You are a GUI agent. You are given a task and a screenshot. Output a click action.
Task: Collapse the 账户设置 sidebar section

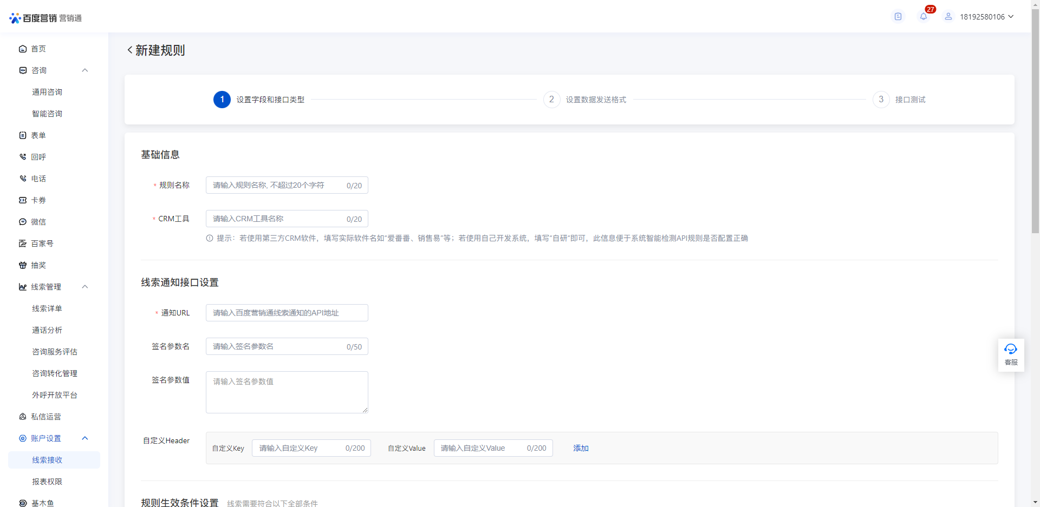tap(85, 438)
